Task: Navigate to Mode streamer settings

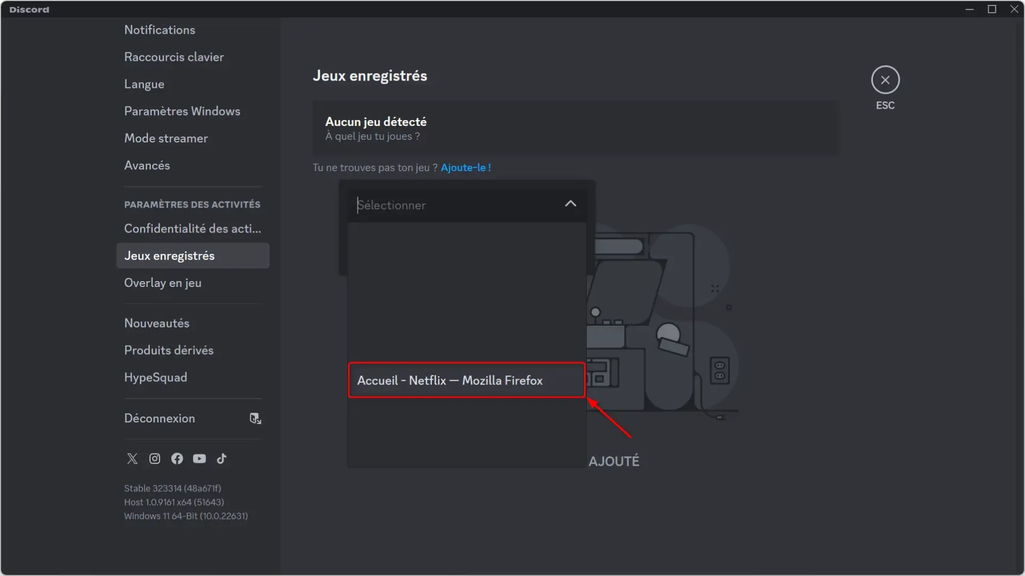Action: (165, 138)
